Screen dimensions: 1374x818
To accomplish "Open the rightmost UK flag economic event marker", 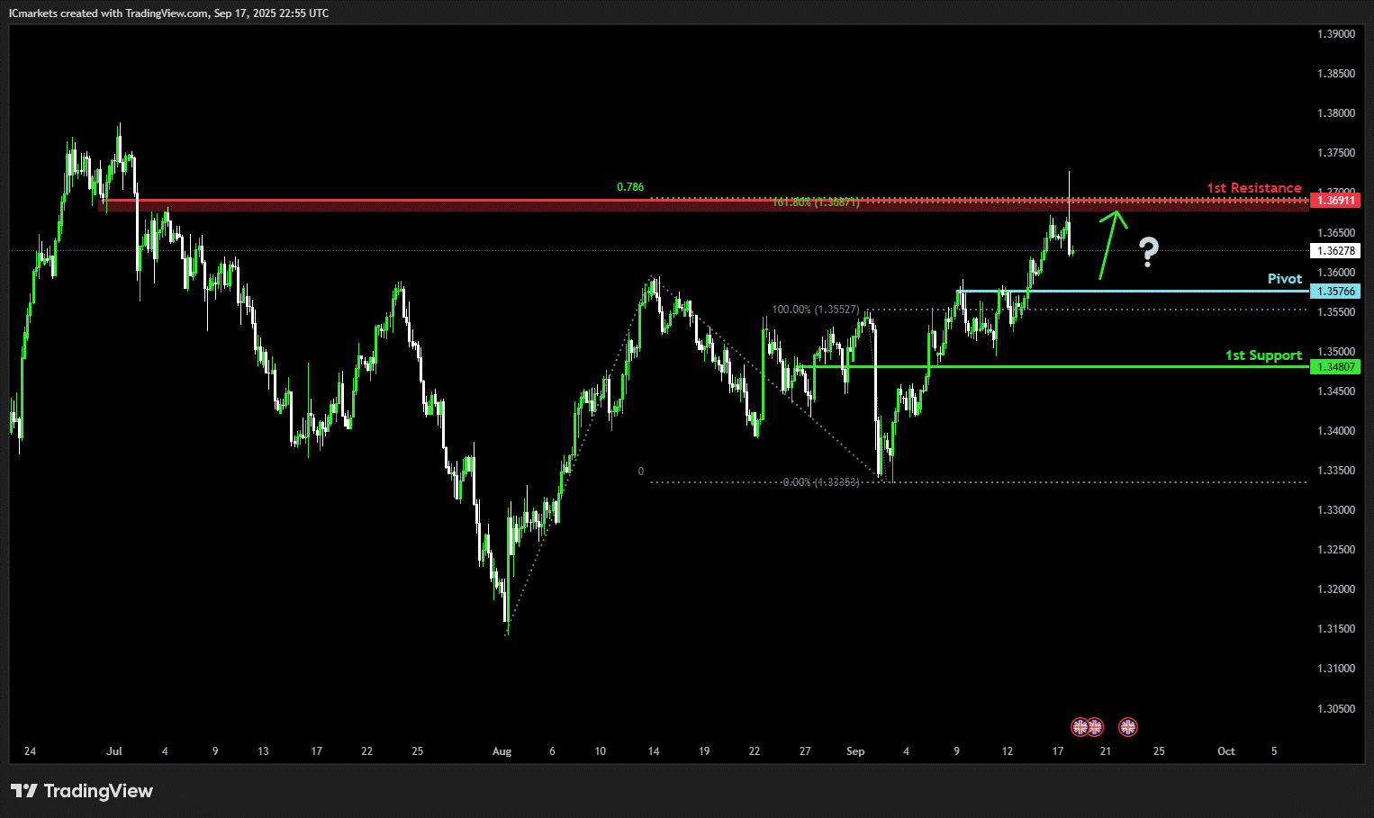I will click(x=1128, y=727).
